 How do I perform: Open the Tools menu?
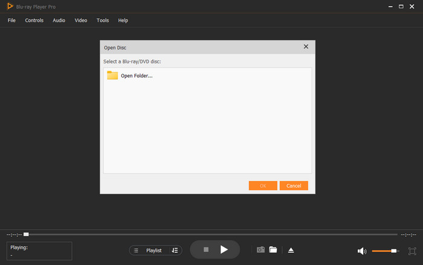[103, 21]
